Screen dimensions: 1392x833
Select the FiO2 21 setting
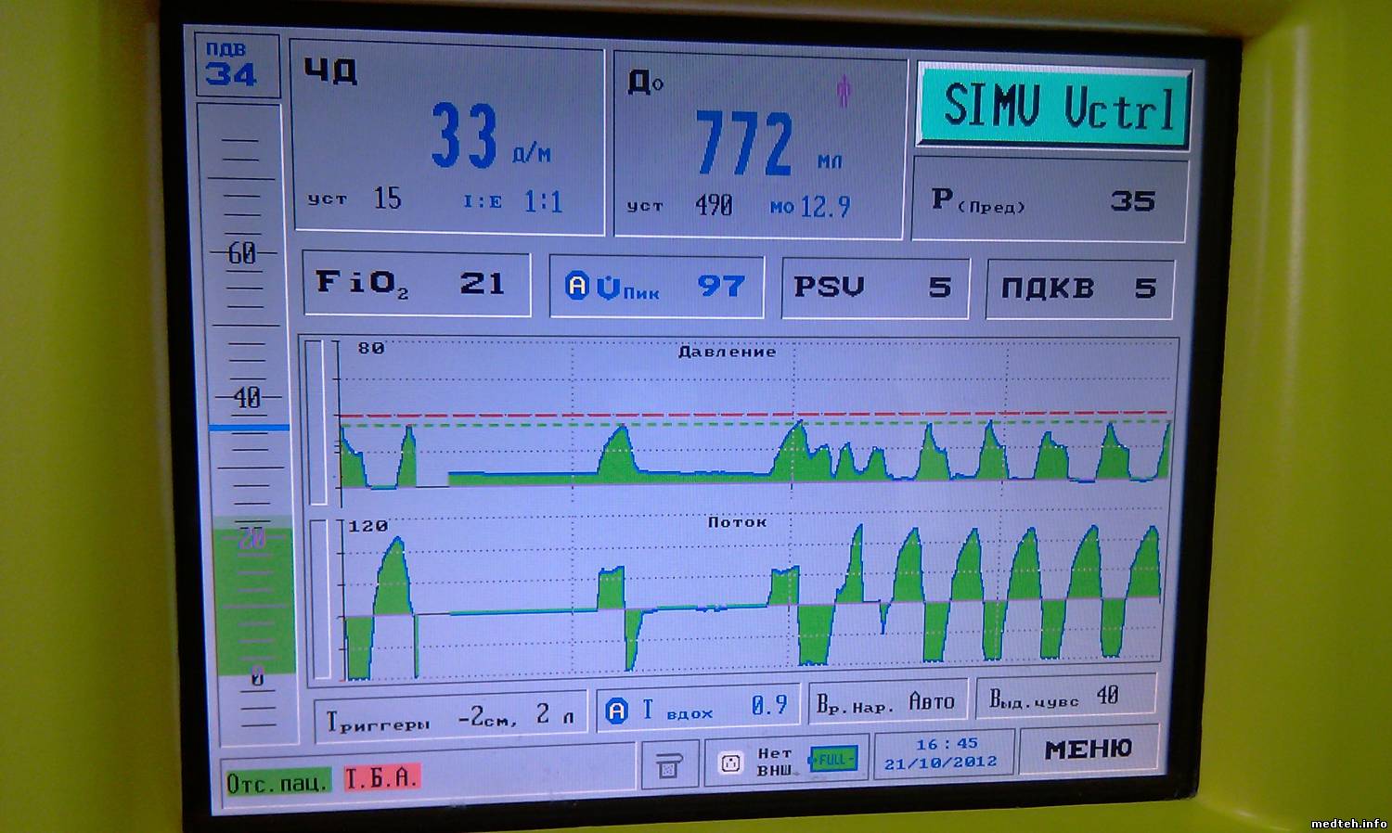click(416, 284)
